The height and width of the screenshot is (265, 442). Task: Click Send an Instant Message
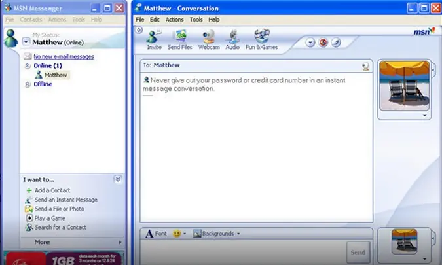tap(66, 200)
